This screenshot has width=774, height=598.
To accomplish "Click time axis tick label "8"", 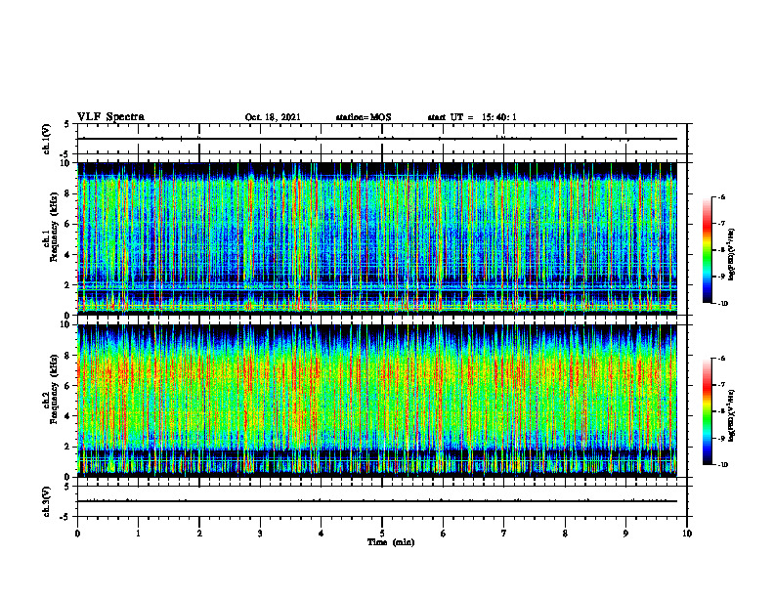I will tap(565, 534).
